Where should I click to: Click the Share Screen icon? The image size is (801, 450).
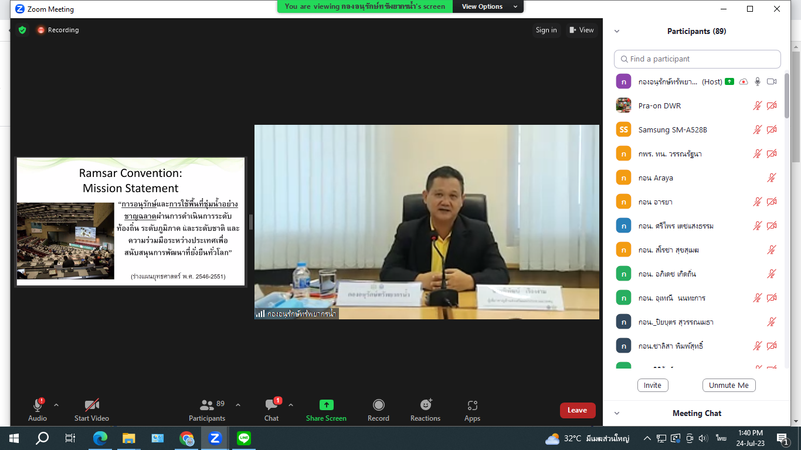[x=326, y=405]
